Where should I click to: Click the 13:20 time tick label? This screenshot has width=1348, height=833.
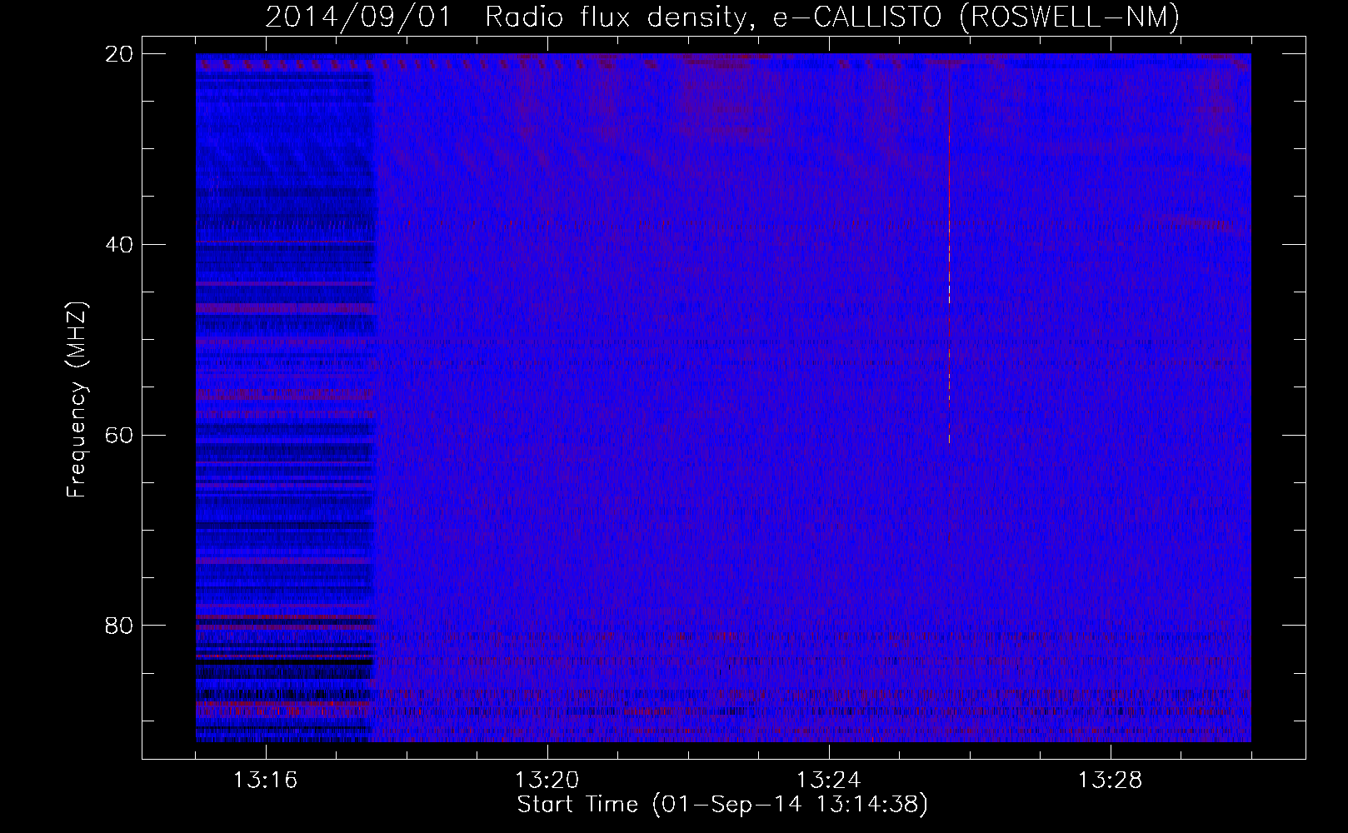point(547,781)
